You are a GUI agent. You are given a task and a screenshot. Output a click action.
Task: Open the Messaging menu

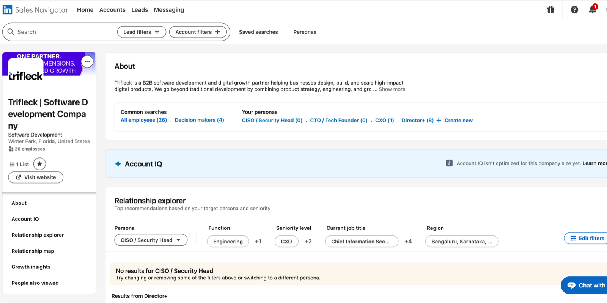(x=169, y=10)
